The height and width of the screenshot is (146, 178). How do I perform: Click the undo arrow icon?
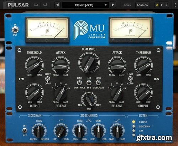point(36,5)
